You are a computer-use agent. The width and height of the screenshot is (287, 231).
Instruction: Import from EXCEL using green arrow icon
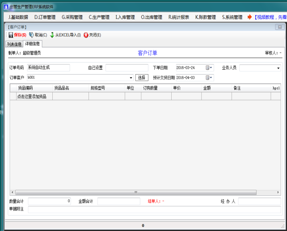tap(52, 35)
